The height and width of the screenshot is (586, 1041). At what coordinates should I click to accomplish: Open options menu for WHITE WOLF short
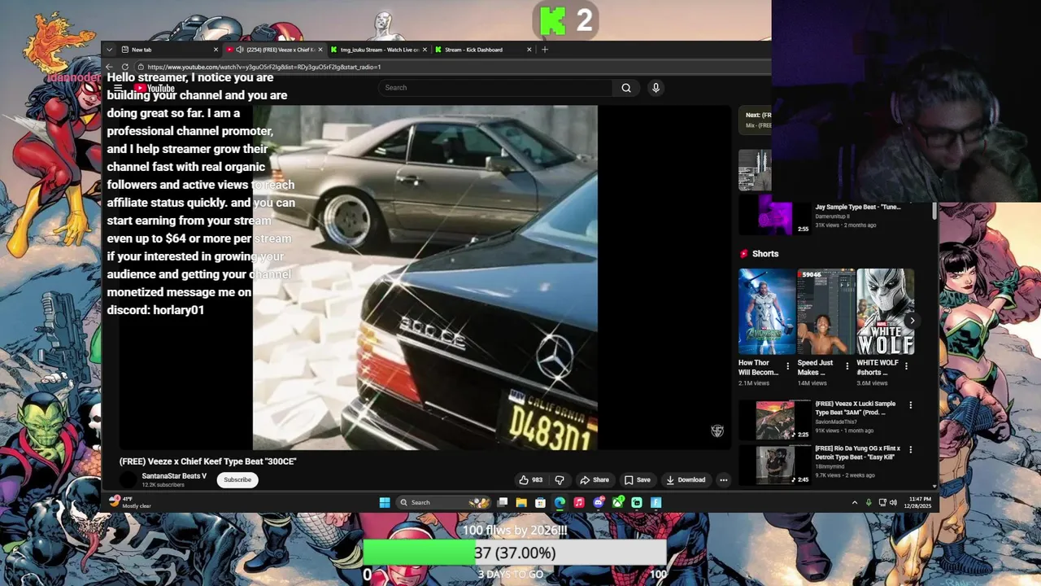pos(907,366)
